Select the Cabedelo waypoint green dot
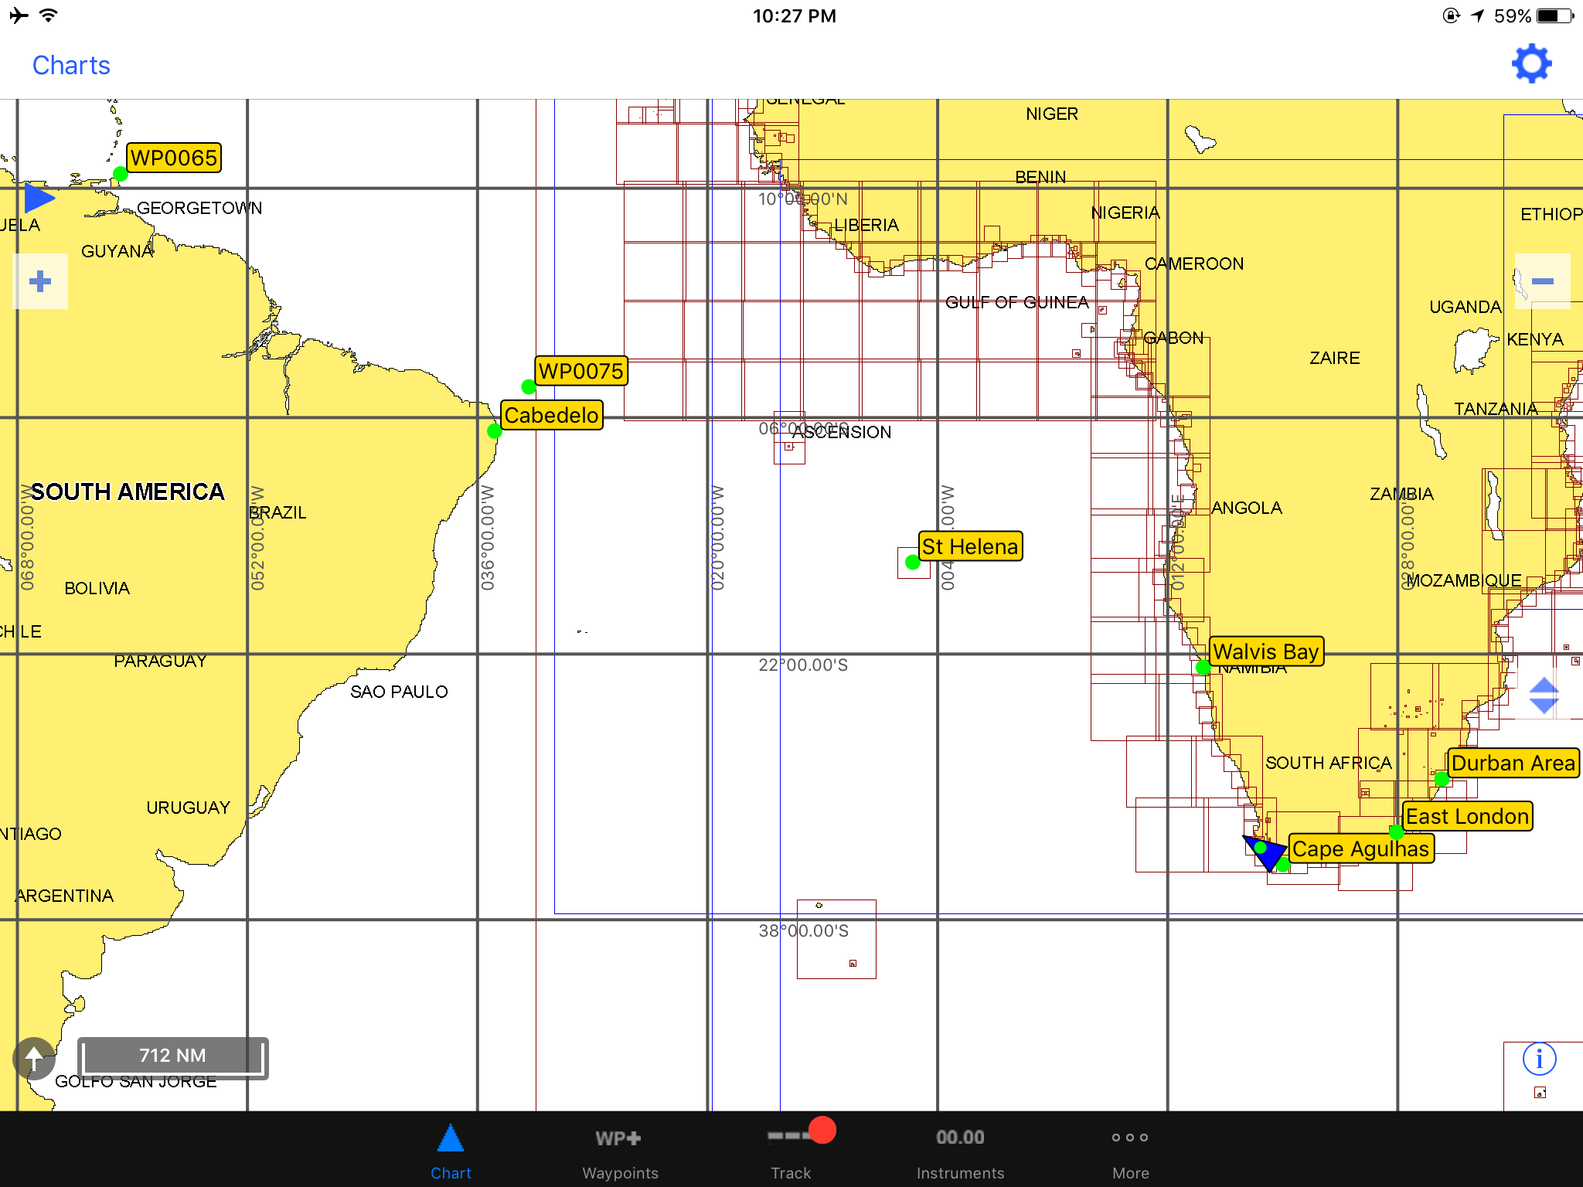This screenshot has height=1187, width=1583. tap(495, 431)
